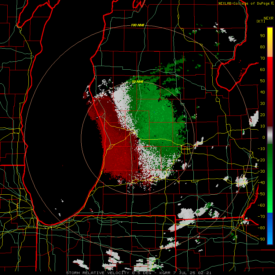
Task: Click the -60 knot scale label
Action: [261, 205]
